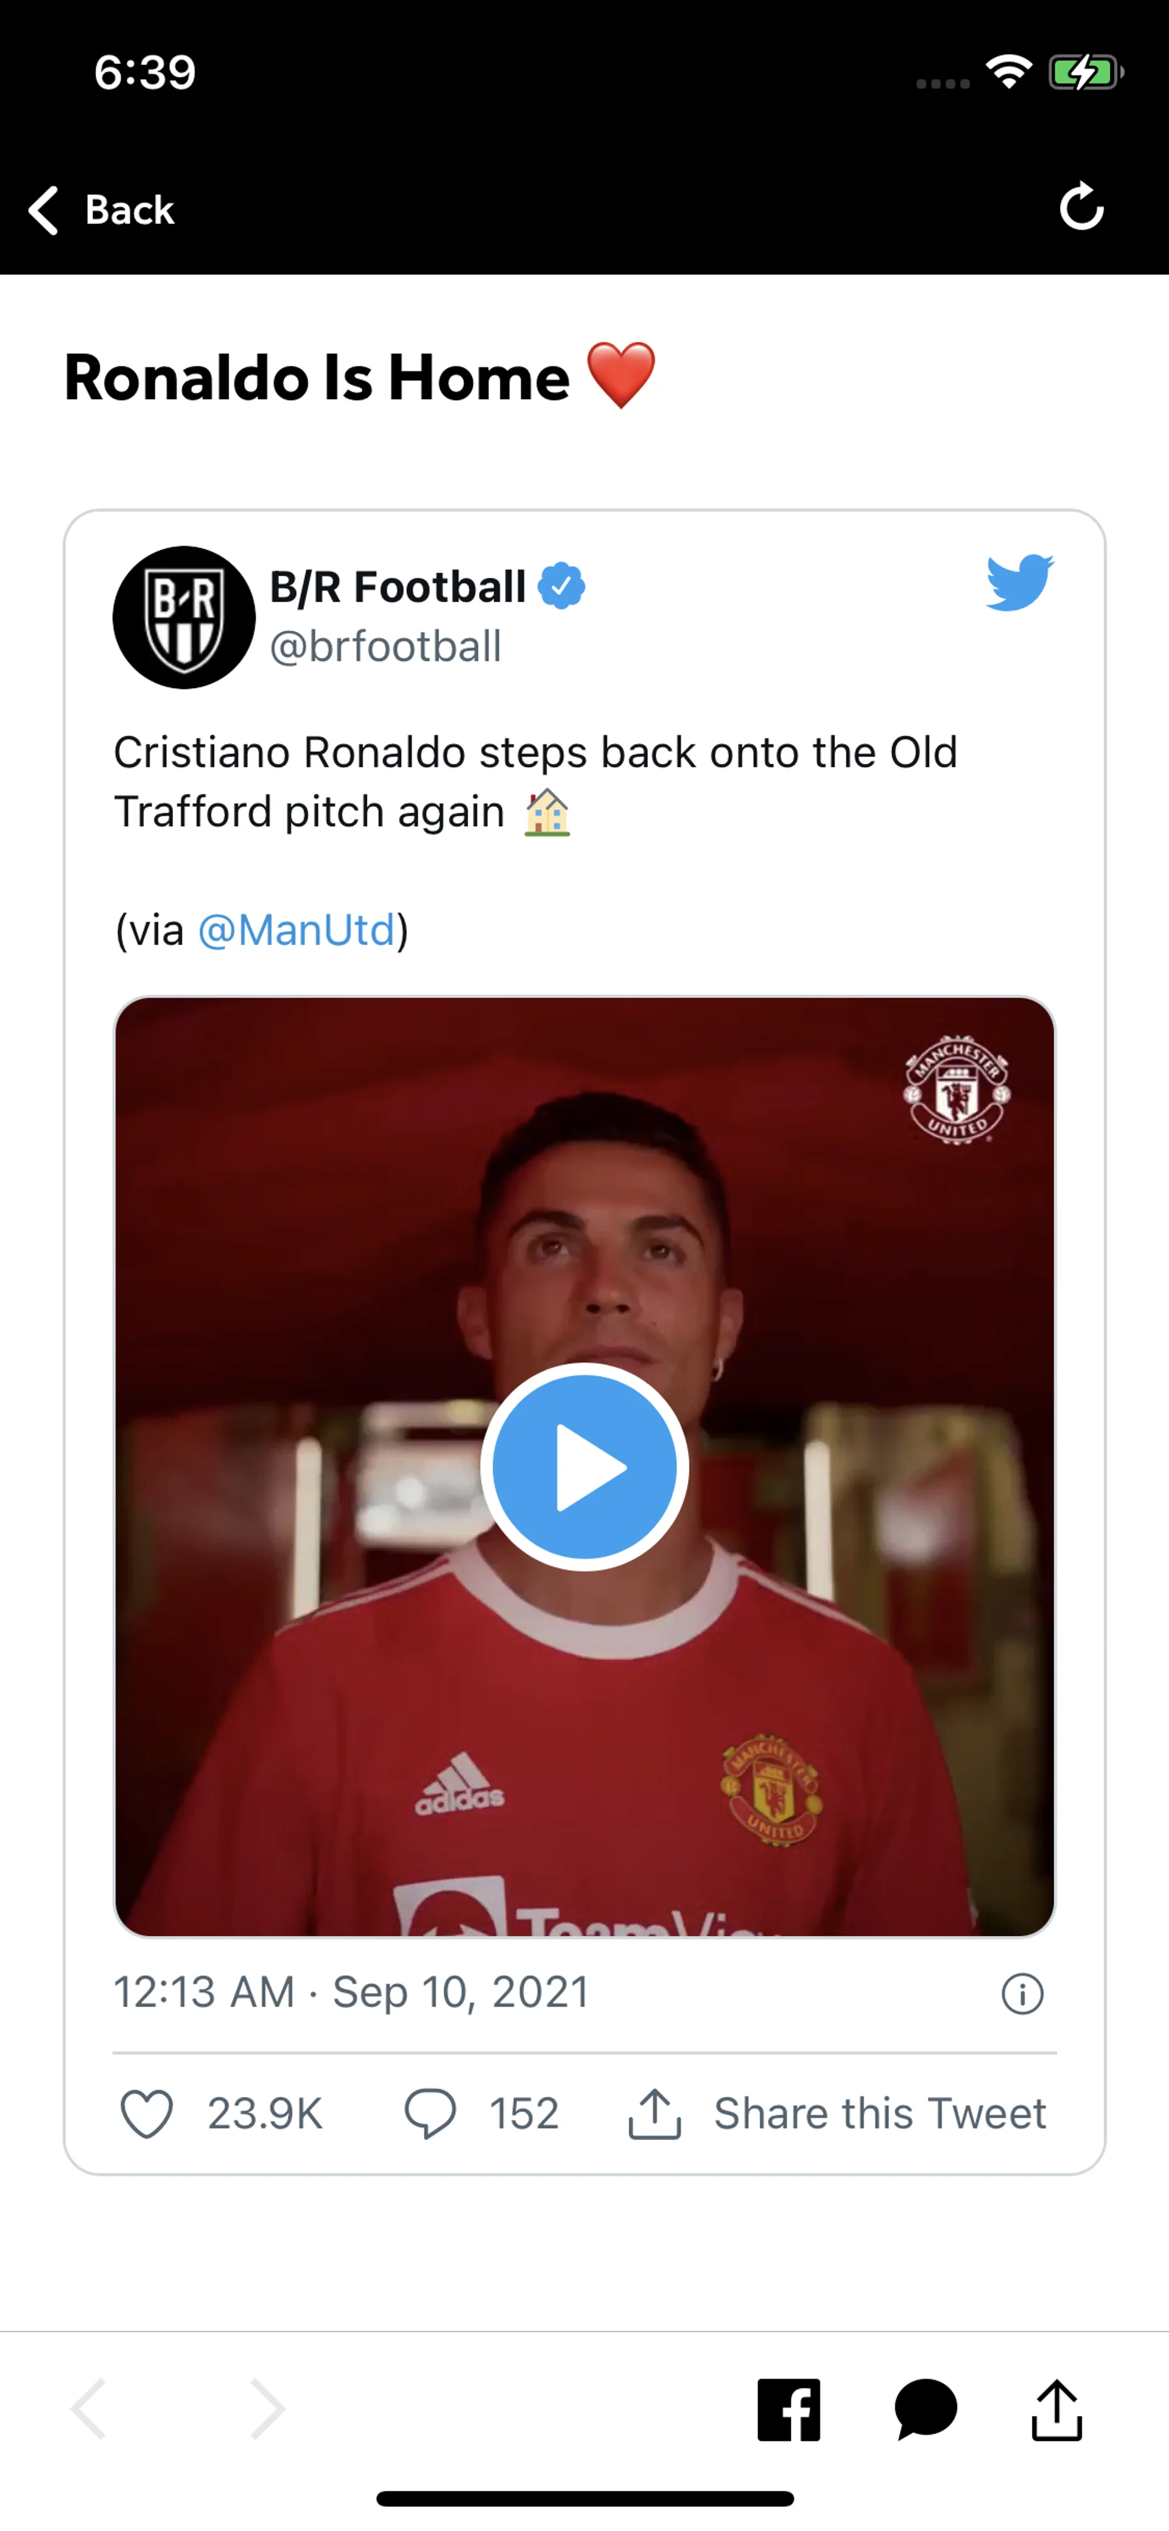
Task: Tap the blue verified badge
Action: [x=562, y=586]
